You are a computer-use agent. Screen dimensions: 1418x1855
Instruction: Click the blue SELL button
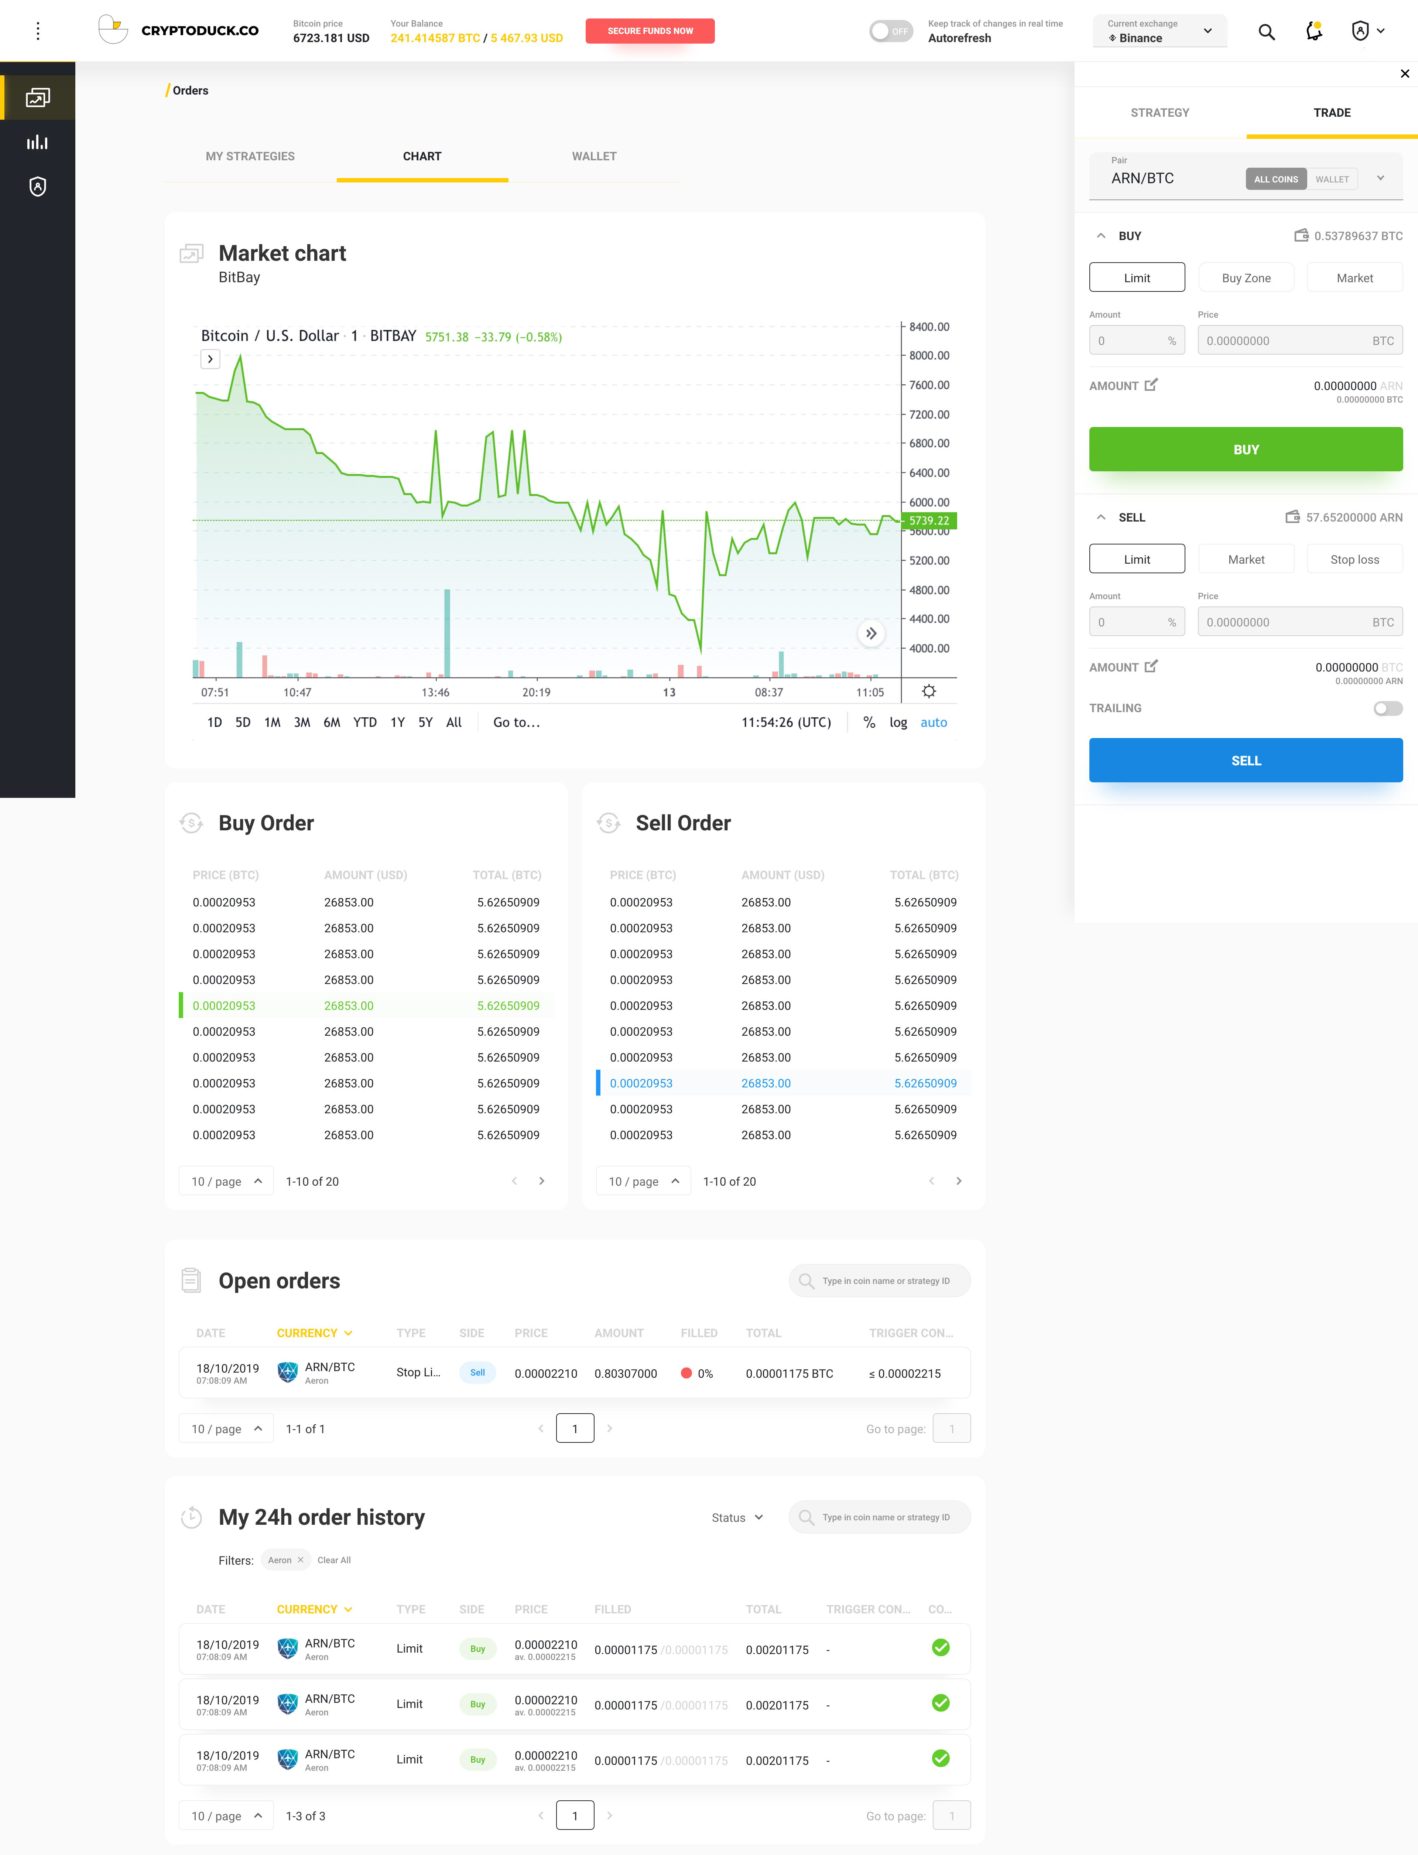[x=1246, y=760]
